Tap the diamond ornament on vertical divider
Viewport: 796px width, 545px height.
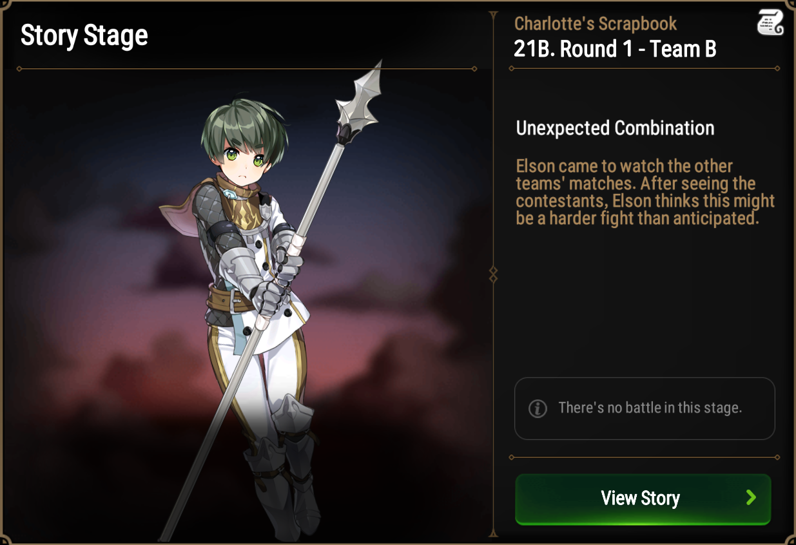494,274
